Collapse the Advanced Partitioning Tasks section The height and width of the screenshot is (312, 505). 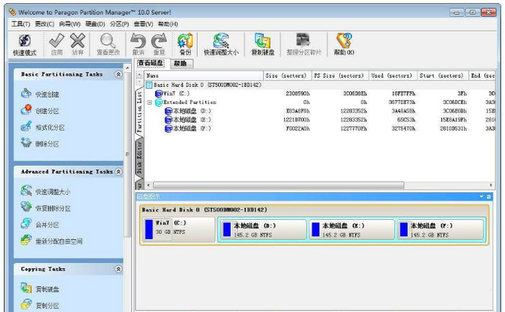coord(118,172)
